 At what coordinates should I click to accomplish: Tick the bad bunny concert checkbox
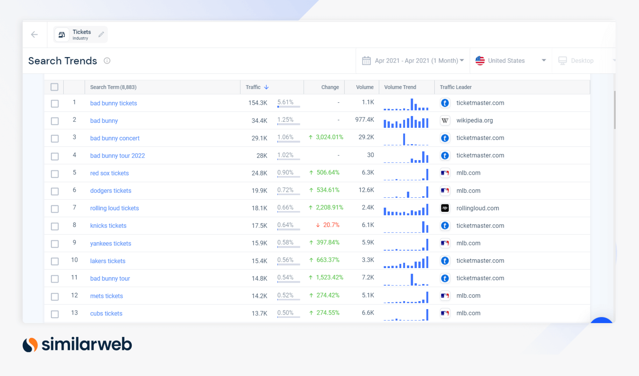[55, 139]
